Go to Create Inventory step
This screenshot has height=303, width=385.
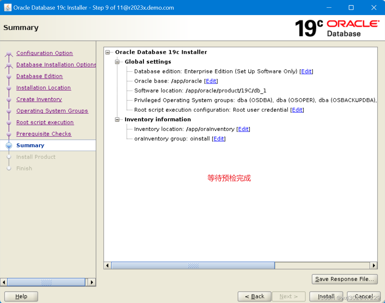coord(39,99)
